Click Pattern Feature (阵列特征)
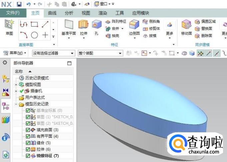The width and height of the screenshot is (227, 162). (x=116, y=22)
